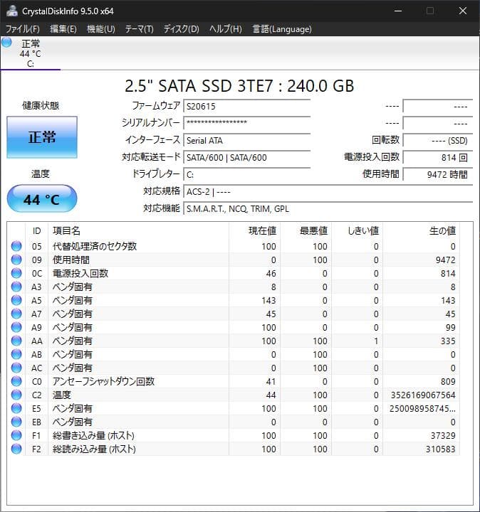
Task: Click the status orb for attribute F2
Action: [16, 449]
